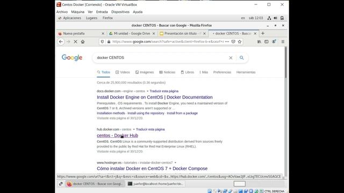Screen dimensions: 344x193
Task: Select the Todos search filter
Action: (x=104, y=72)
